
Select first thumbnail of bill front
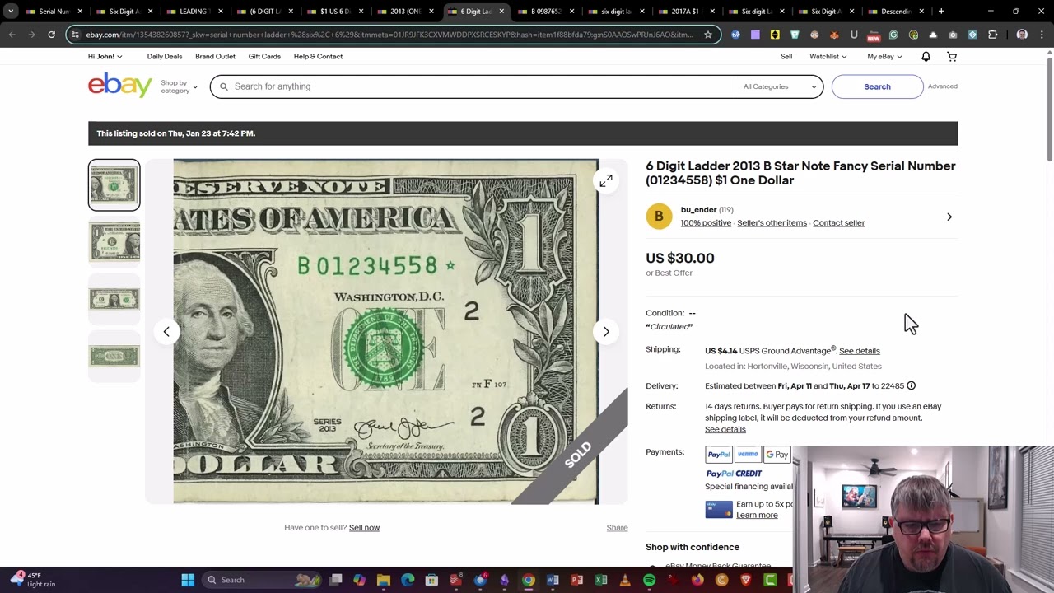click(x=114, y=184)
